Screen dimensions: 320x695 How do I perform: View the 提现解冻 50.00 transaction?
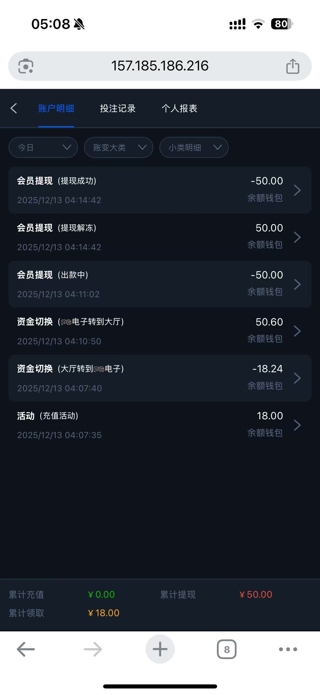(x=160, y=237)
